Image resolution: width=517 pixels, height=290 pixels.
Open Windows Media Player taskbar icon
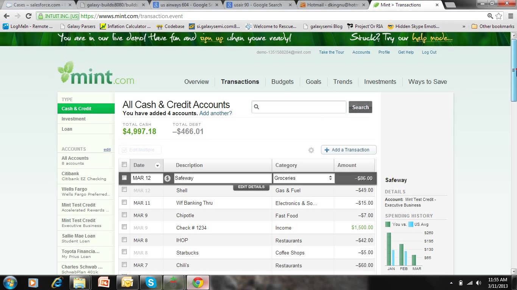pos(33,282)
